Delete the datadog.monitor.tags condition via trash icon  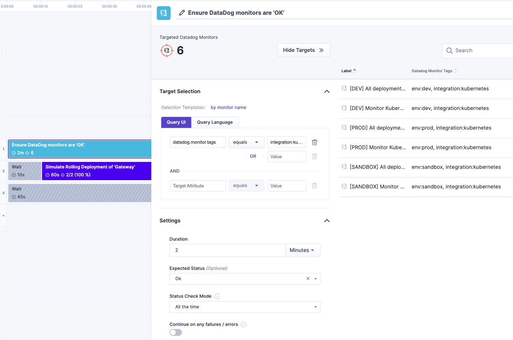click(x=315, y=142)
